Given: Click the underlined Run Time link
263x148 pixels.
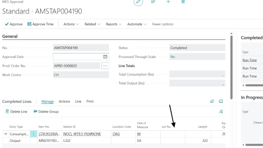Looking at the screenshot, I should pyautogui.click(x=249, y=60).
